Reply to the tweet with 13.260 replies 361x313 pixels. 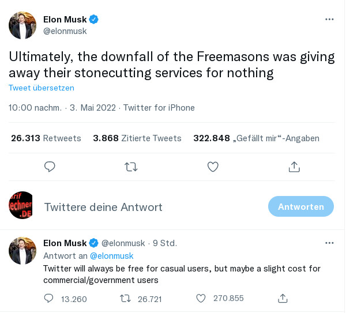pyautogui.click(x=50, y=298)
